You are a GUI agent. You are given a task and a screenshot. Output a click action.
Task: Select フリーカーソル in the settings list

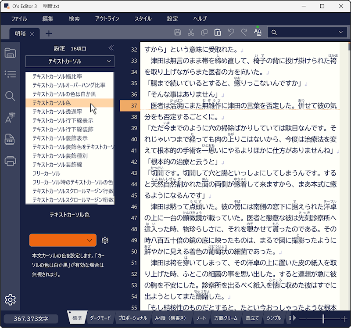coord(47,173)
